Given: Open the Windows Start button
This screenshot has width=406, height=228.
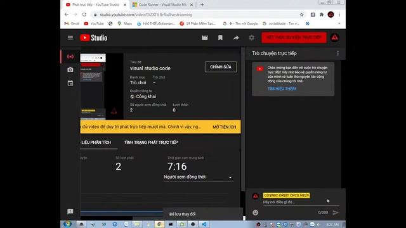Looking at the screenshot, I should tap(68, 224).
